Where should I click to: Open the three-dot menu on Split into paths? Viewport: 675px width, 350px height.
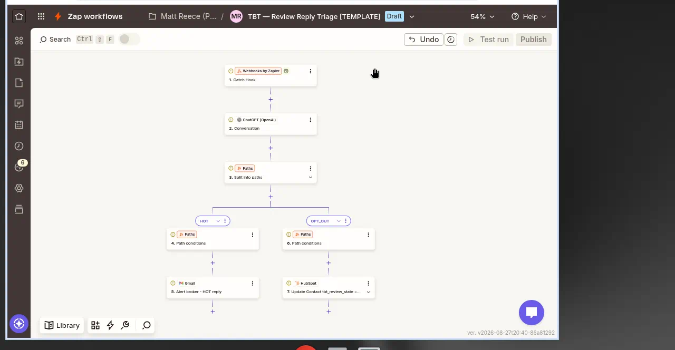click(310, 169)
